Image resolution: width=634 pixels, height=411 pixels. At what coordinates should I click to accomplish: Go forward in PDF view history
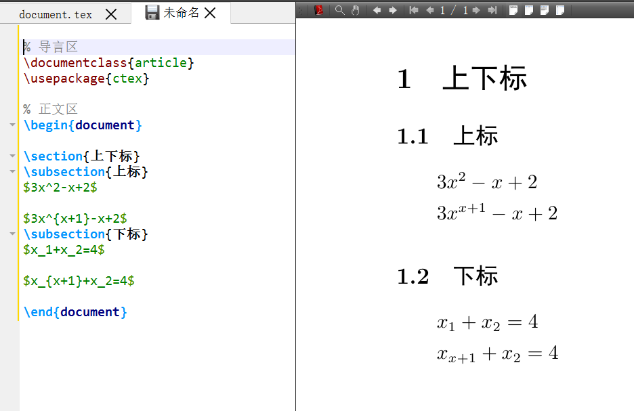coord(393,10)
